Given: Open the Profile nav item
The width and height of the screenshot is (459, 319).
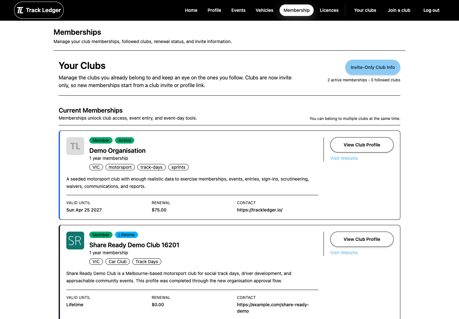Looking at the screenshot, I should point(214,10).
